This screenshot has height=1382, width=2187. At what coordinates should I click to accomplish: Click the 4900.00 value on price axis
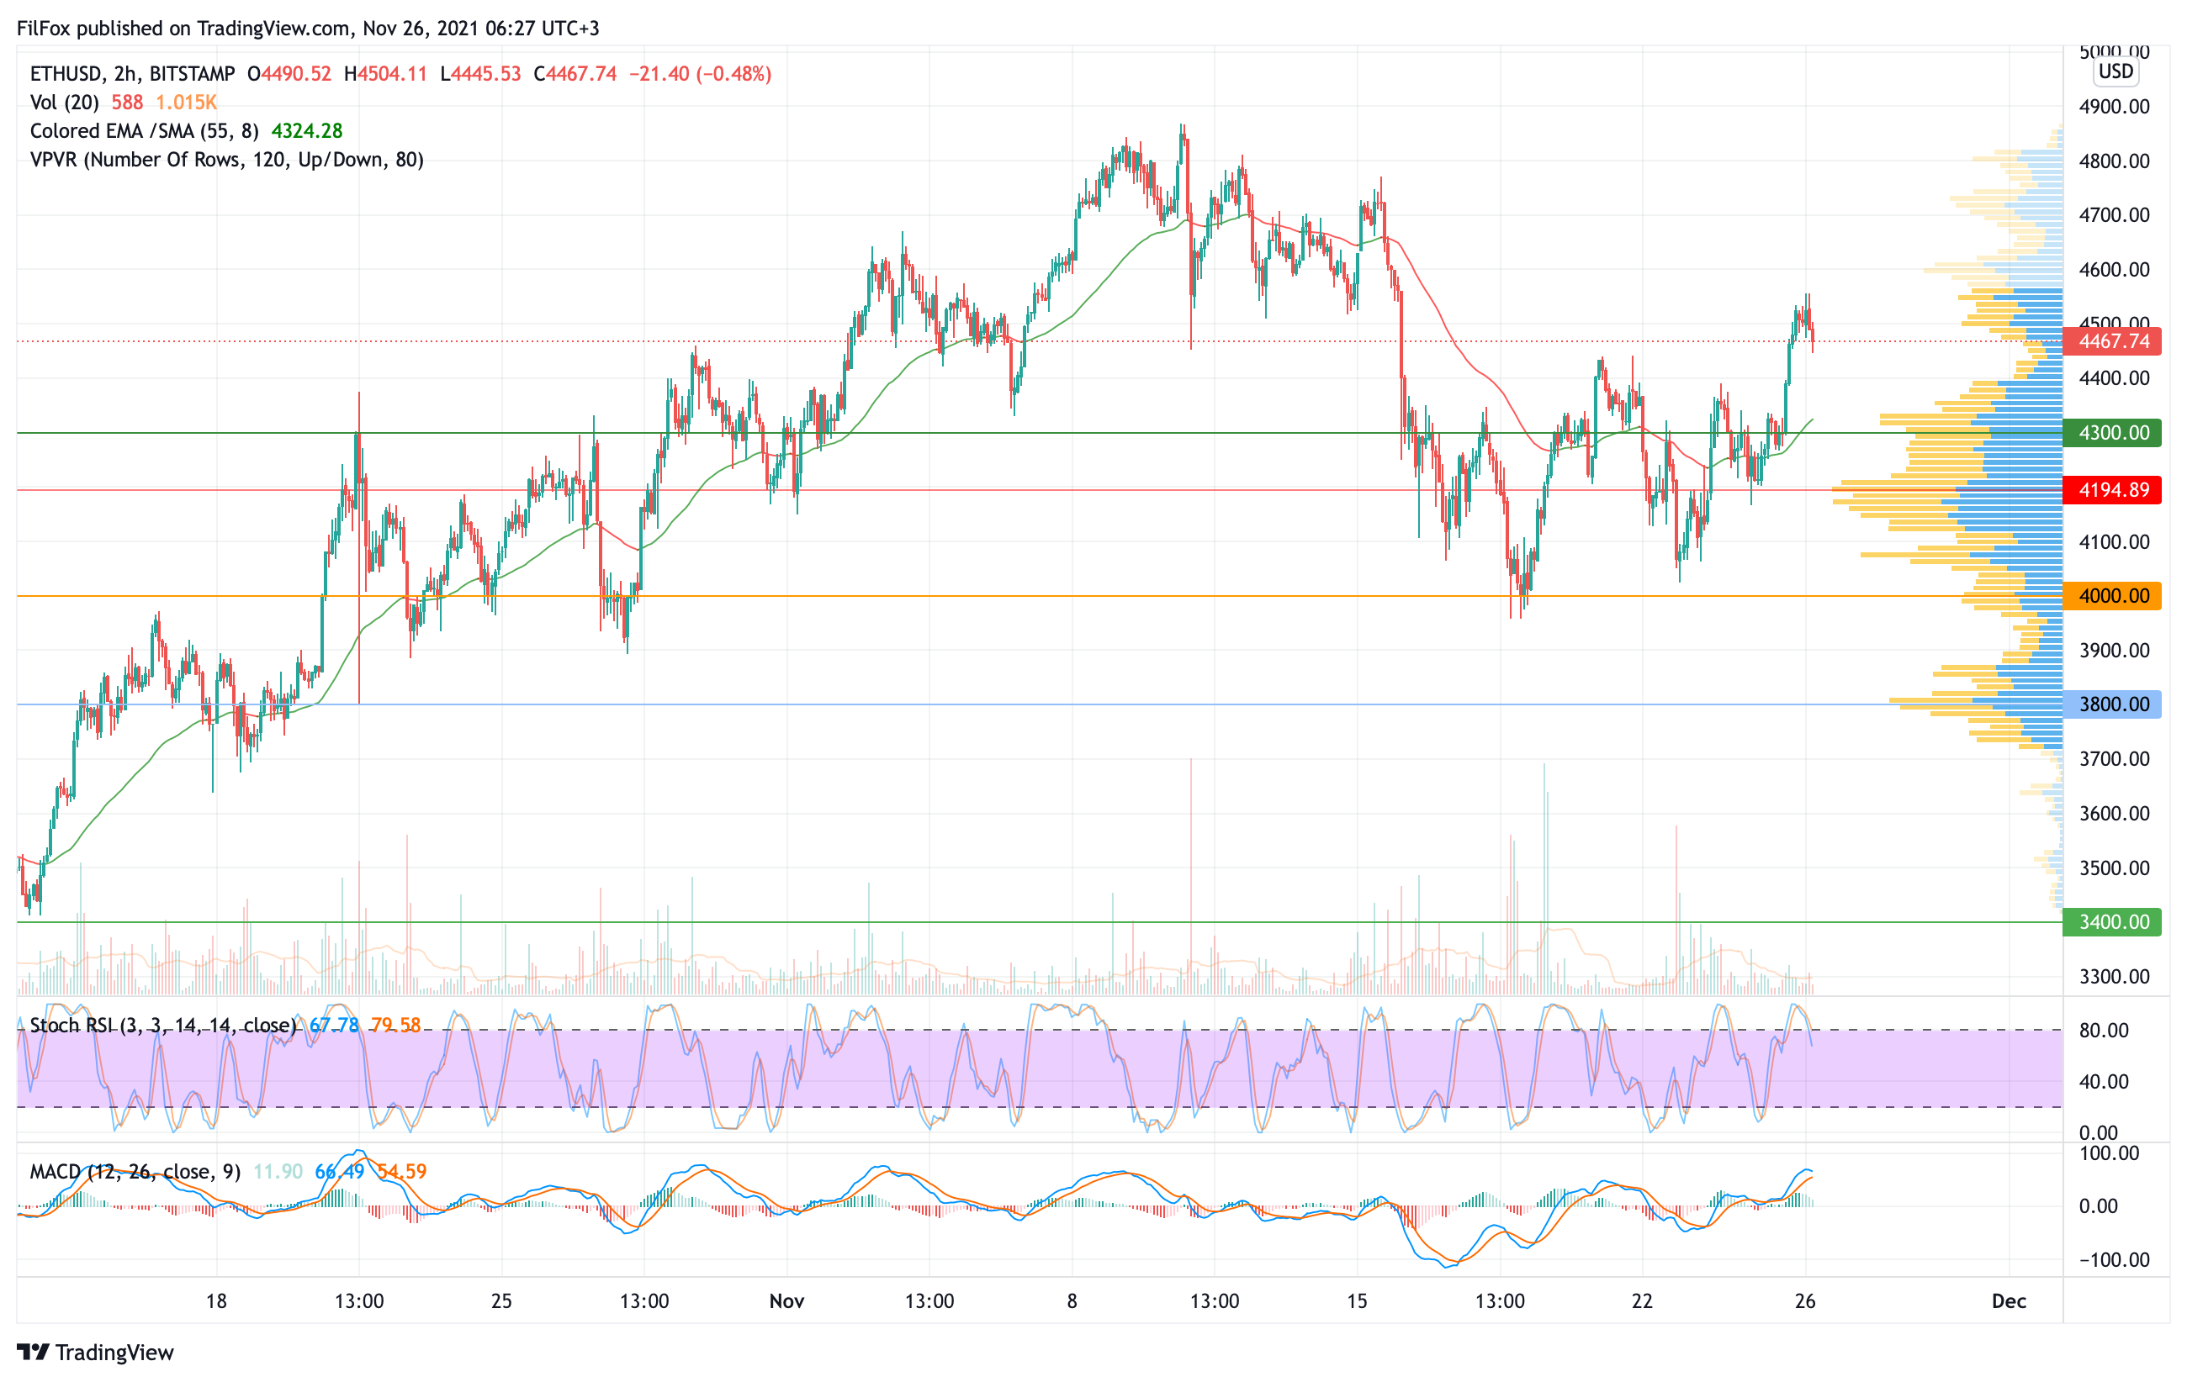pyautogui.click(x=2115, y=107)
